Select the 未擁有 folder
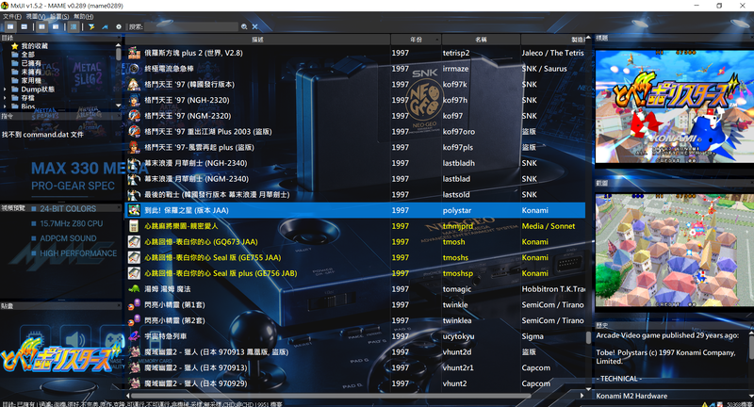754x407 pixels. (27, 73)
